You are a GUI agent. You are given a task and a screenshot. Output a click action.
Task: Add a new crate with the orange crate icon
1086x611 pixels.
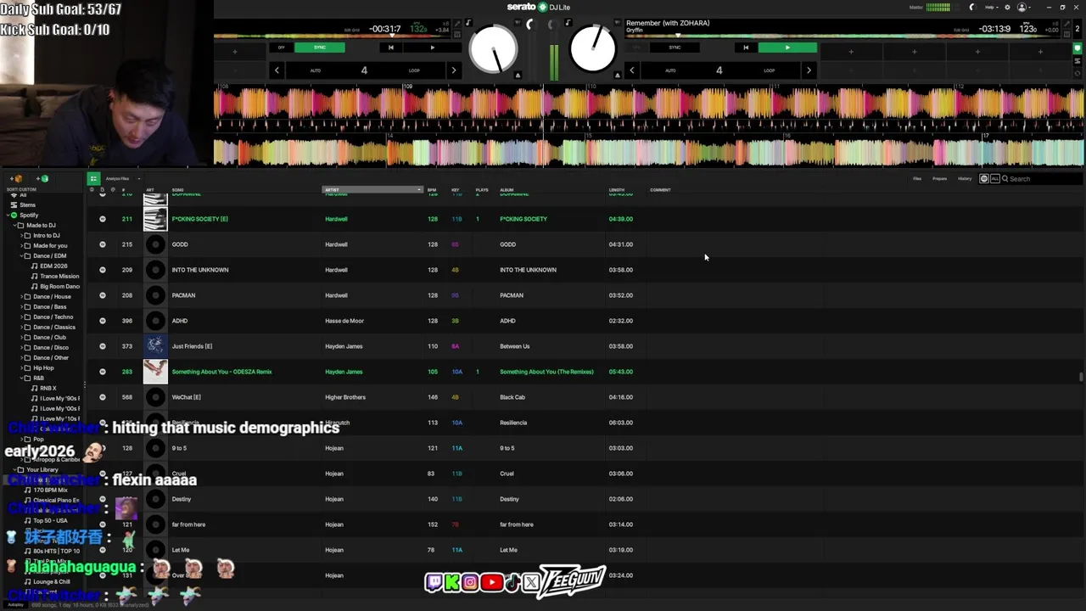(17, 179)
